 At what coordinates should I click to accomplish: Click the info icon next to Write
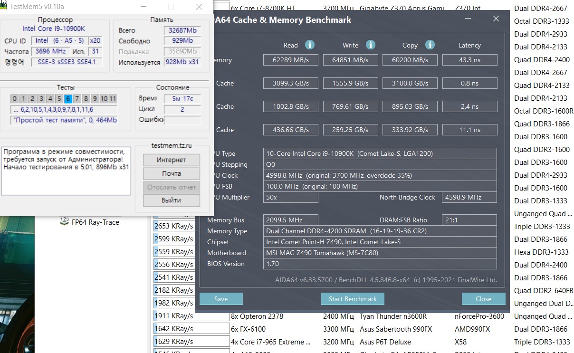click(x=371, y=45)
